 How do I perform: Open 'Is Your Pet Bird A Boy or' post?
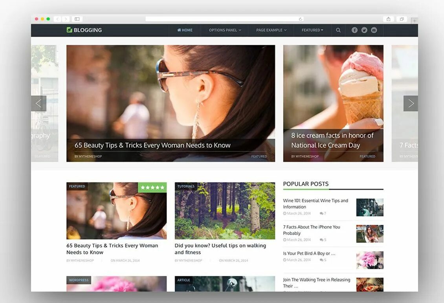tap(309, 253)
